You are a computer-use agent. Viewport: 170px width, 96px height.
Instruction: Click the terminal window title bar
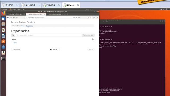[132, 21]
